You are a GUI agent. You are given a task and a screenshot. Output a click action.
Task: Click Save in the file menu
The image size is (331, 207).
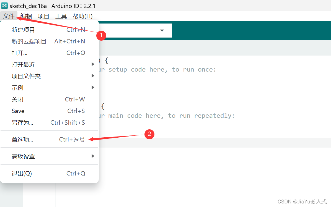[49, 111]
